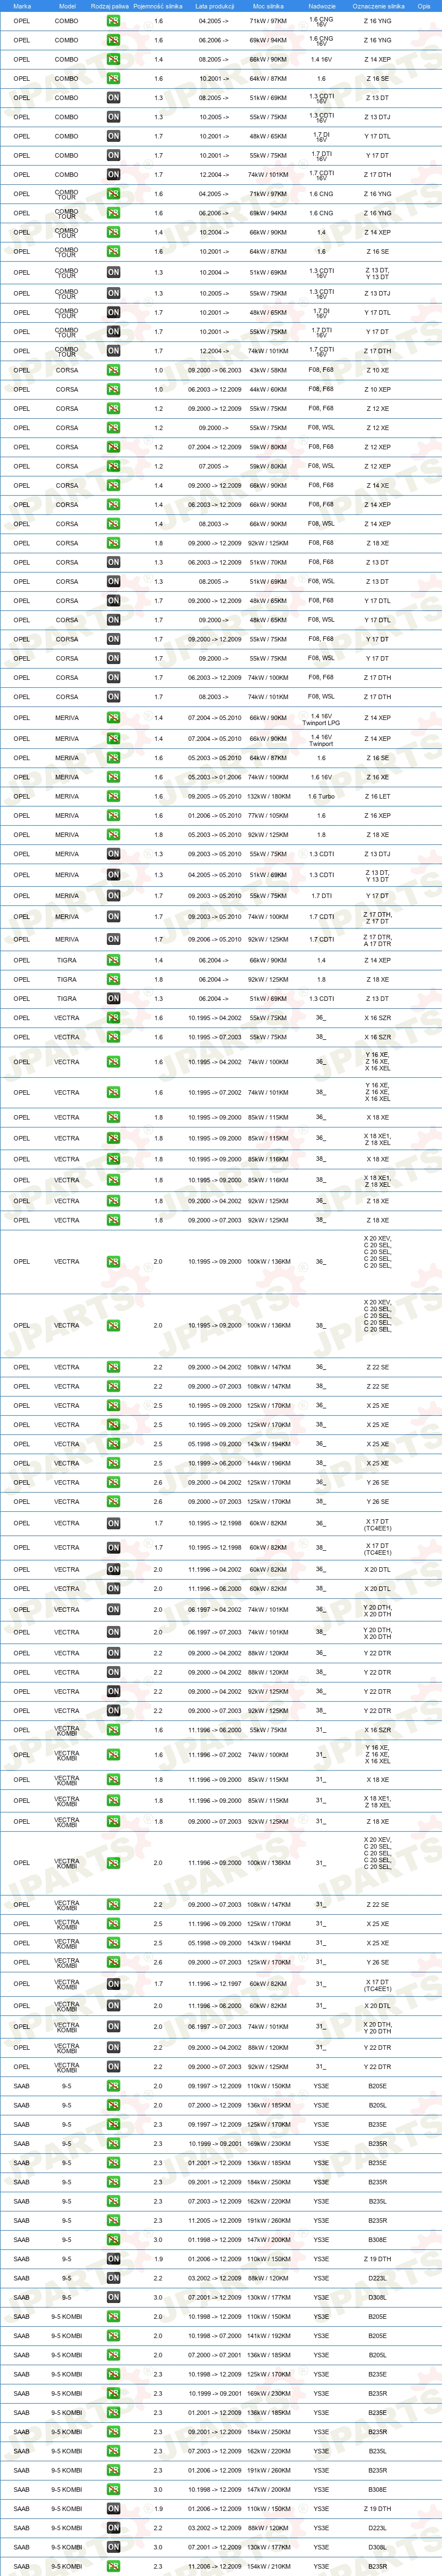Screen dimensions: 442x2576
Task: Click PB icon in CORSA Z 18 XE row
Action: coord(113,543)
